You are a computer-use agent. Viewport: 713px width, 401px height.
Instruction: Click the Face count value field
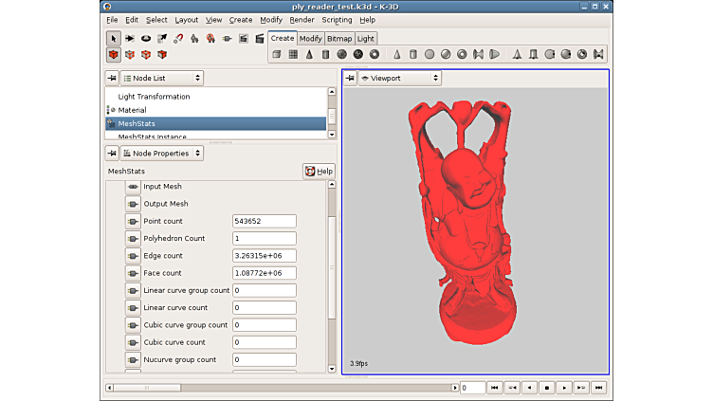pyautogui.click(x=265, y=273)
